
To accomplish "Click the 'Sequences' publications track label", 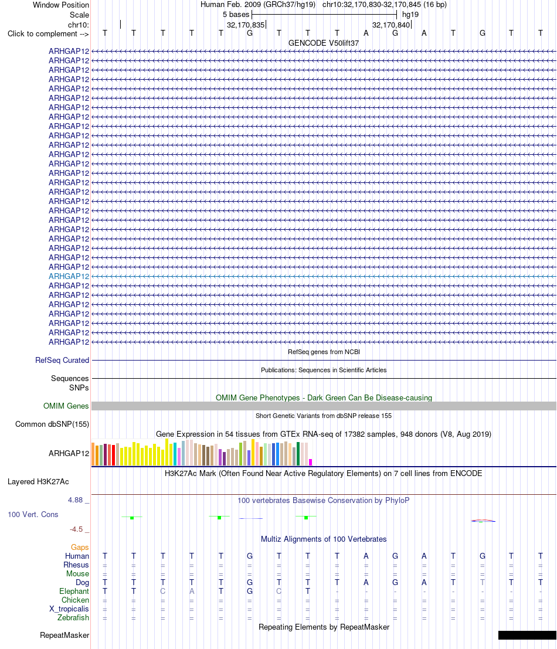I will click(70, 379).
